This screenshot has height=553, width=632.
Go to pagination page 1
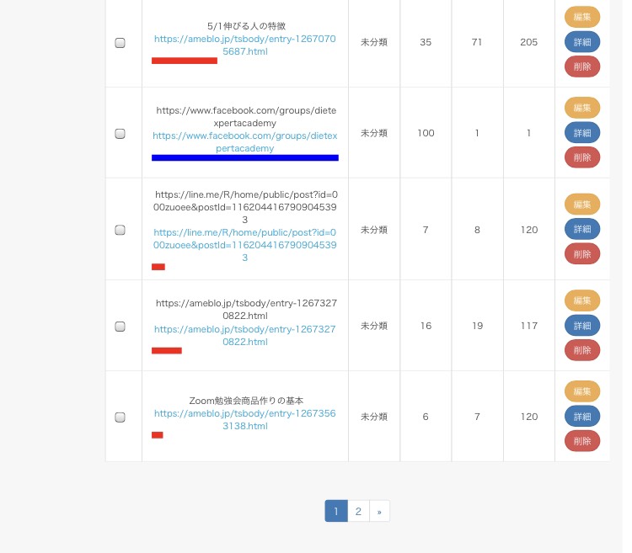(336, 511)
